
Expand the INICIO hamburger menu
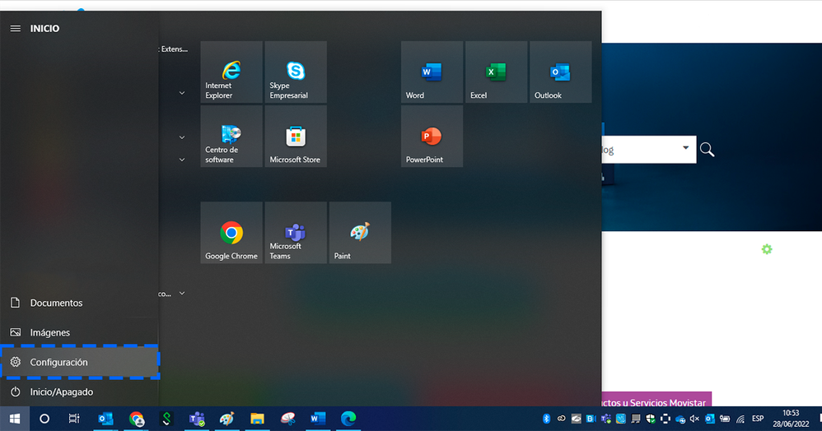(15, 28)
